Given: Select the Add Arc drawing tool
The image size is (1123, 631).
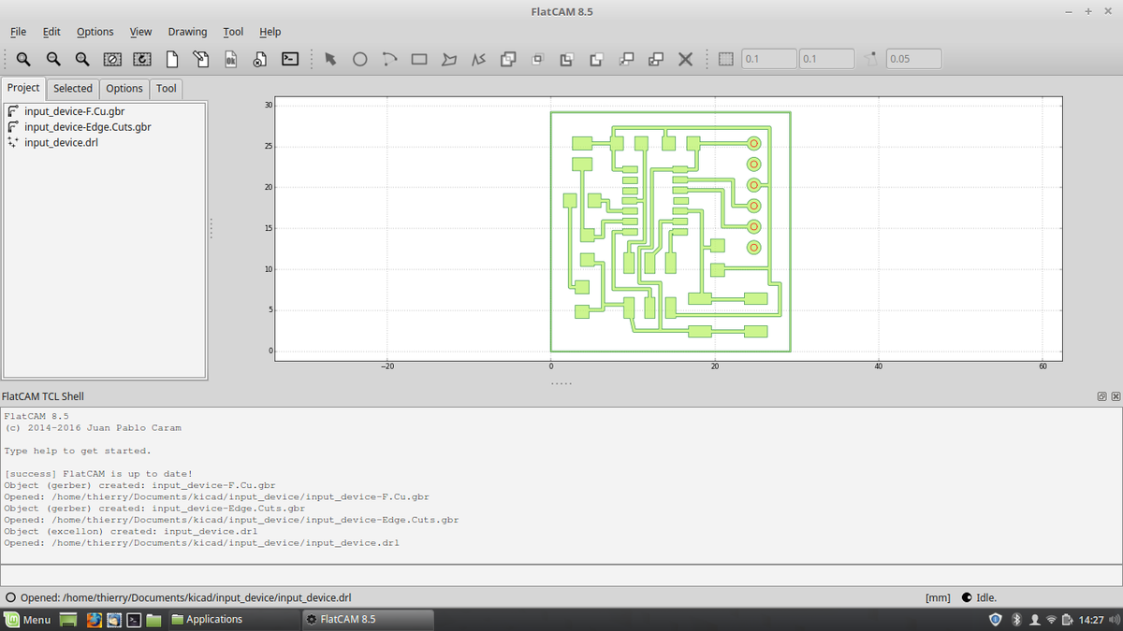Looking at the screenshot, I should click(389, 59).
